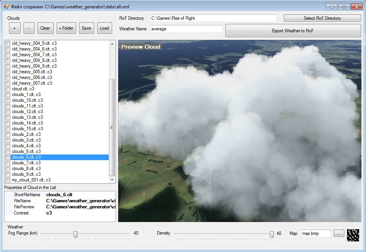
Task: Select the ShortFileName property row
Action: click(x=60, y=195)
